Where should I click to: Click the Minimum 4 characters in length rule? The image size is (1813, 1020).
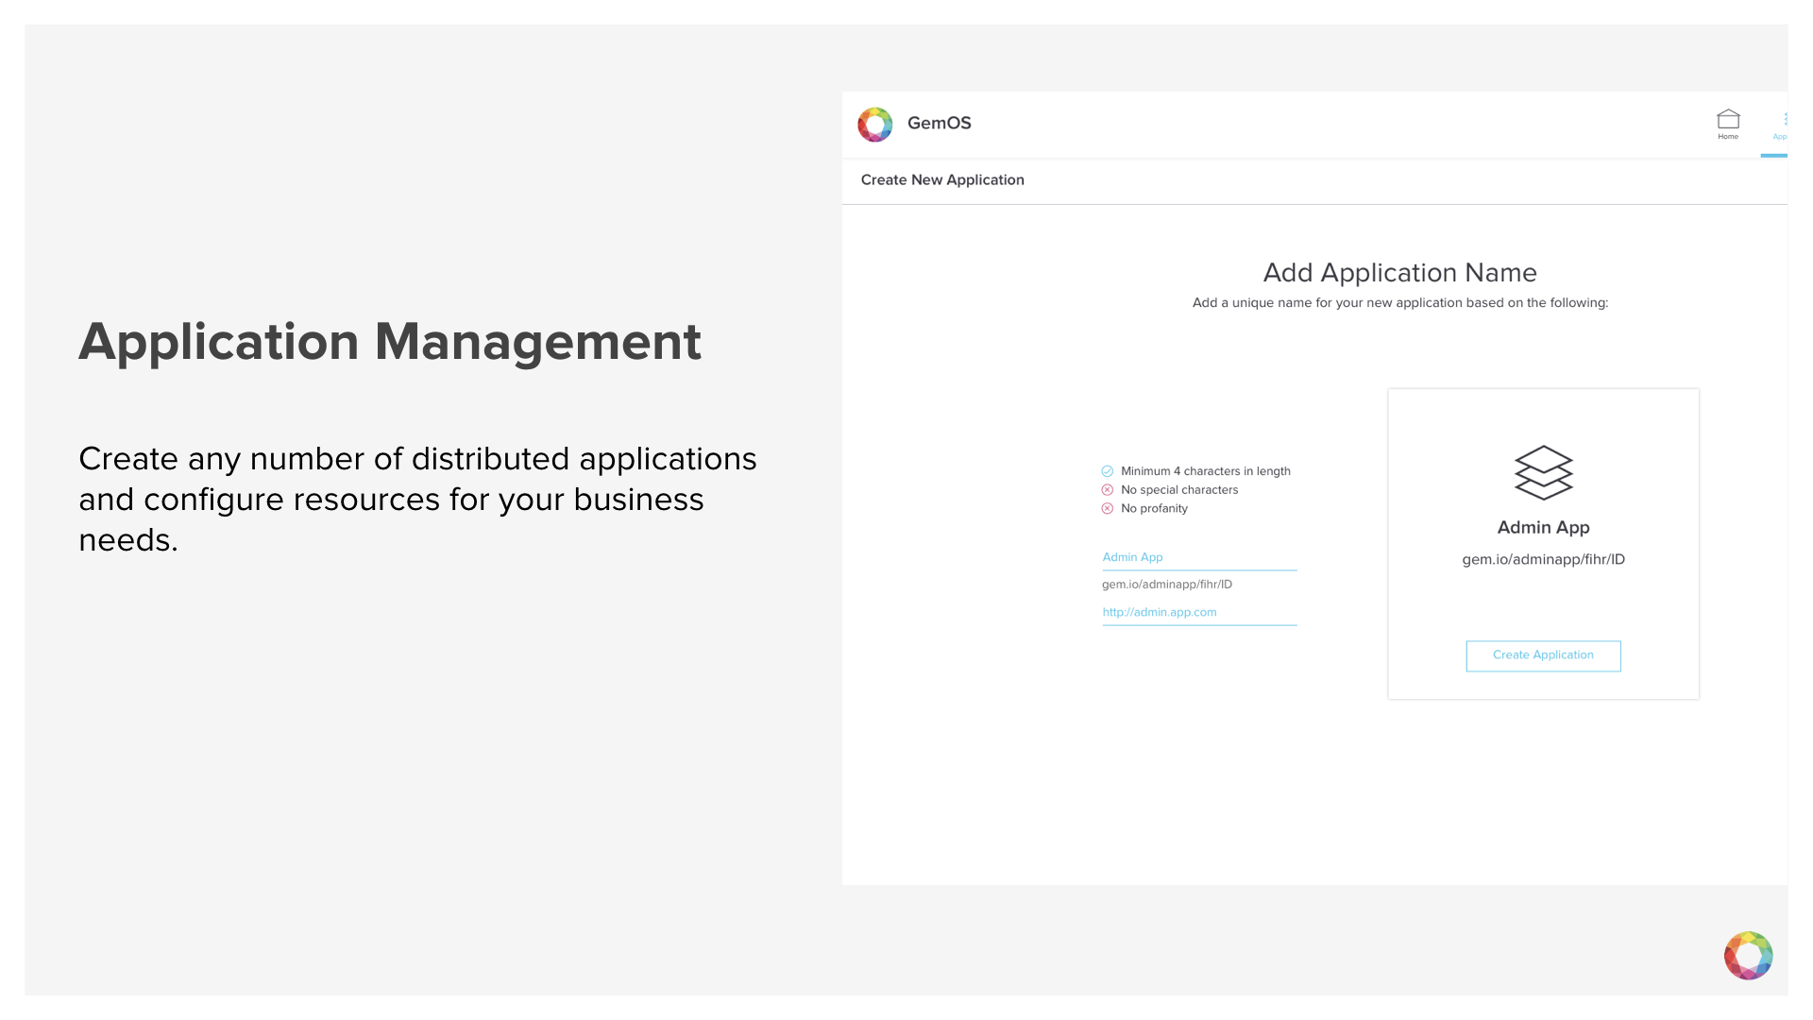point(1205,471)
